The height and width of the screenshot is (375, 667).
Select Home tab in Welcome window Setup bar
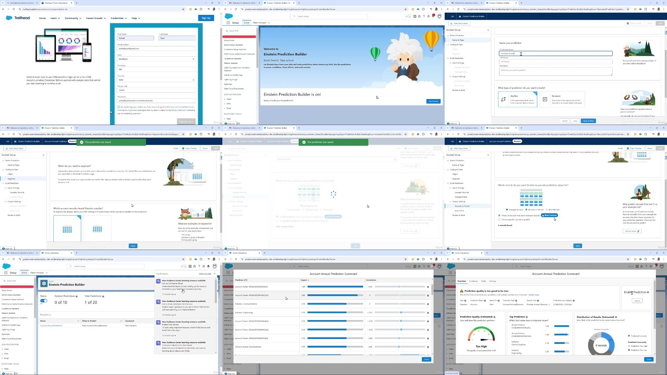(246, 23)
